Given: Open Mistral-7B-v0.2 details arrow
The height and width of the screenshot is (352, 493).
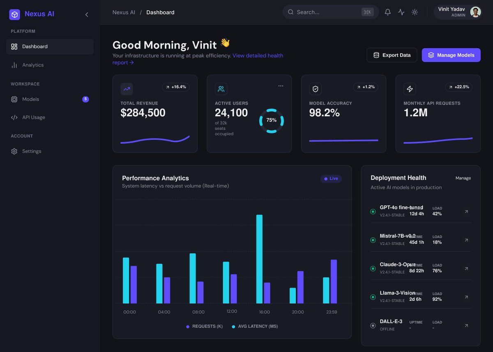Looking at the screenshot, I should coord(466,240).
